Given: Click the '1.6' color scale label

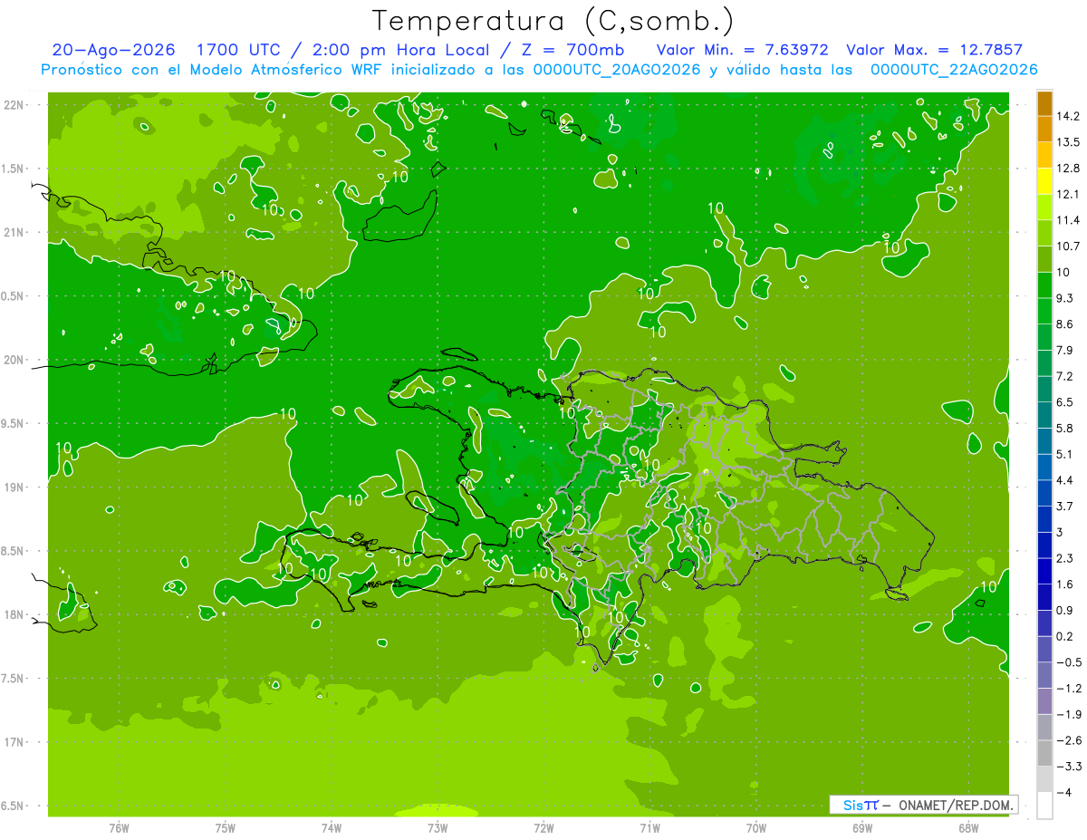Looking at the screenshot, I should pyautogui.click(x=1065, y=584).
